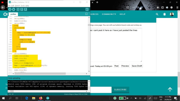Screen dimensions: 180x101
Task: Open the page actions three-dots icon
Action: pos(133,8)
